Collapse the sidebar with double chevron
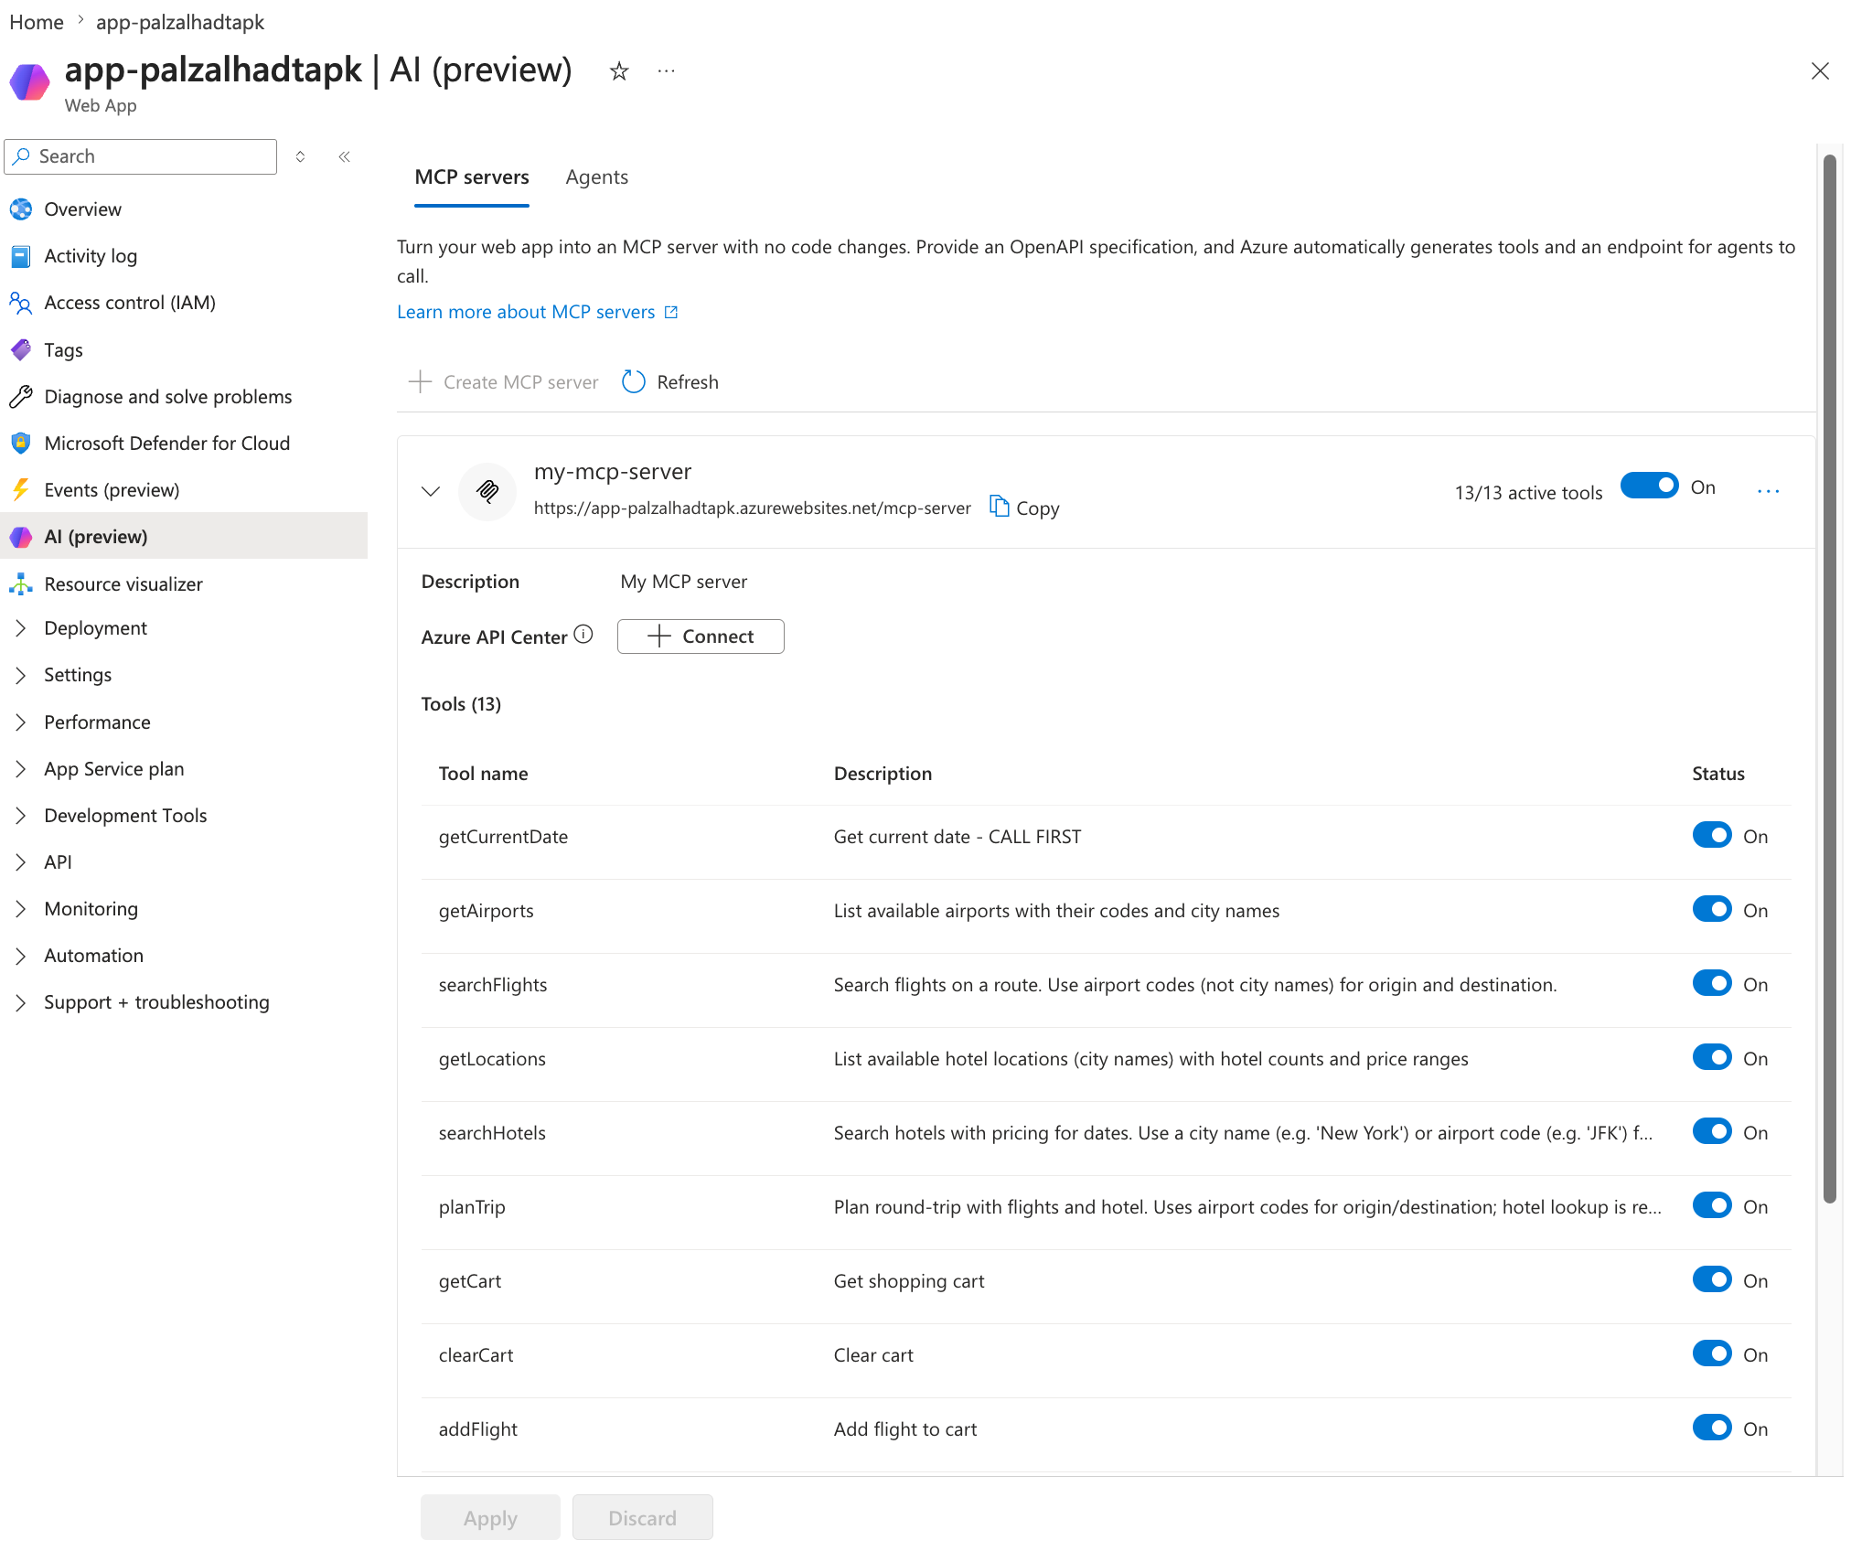 pos(345,156)
